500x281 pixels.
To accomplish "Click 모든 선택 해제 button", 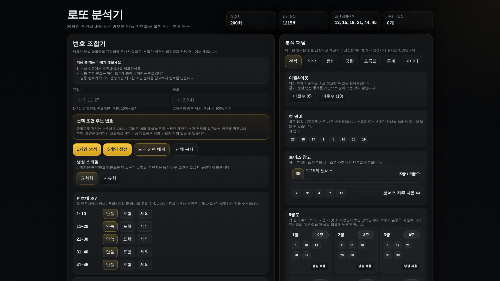I will click(151, 149).
